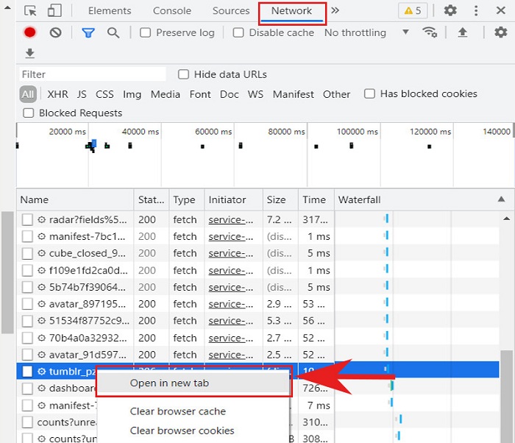Image resolution: width=515 pixels, height=443 pixels.
Task: Open network search with magnifier icon
Action: [x=113, y=32]
